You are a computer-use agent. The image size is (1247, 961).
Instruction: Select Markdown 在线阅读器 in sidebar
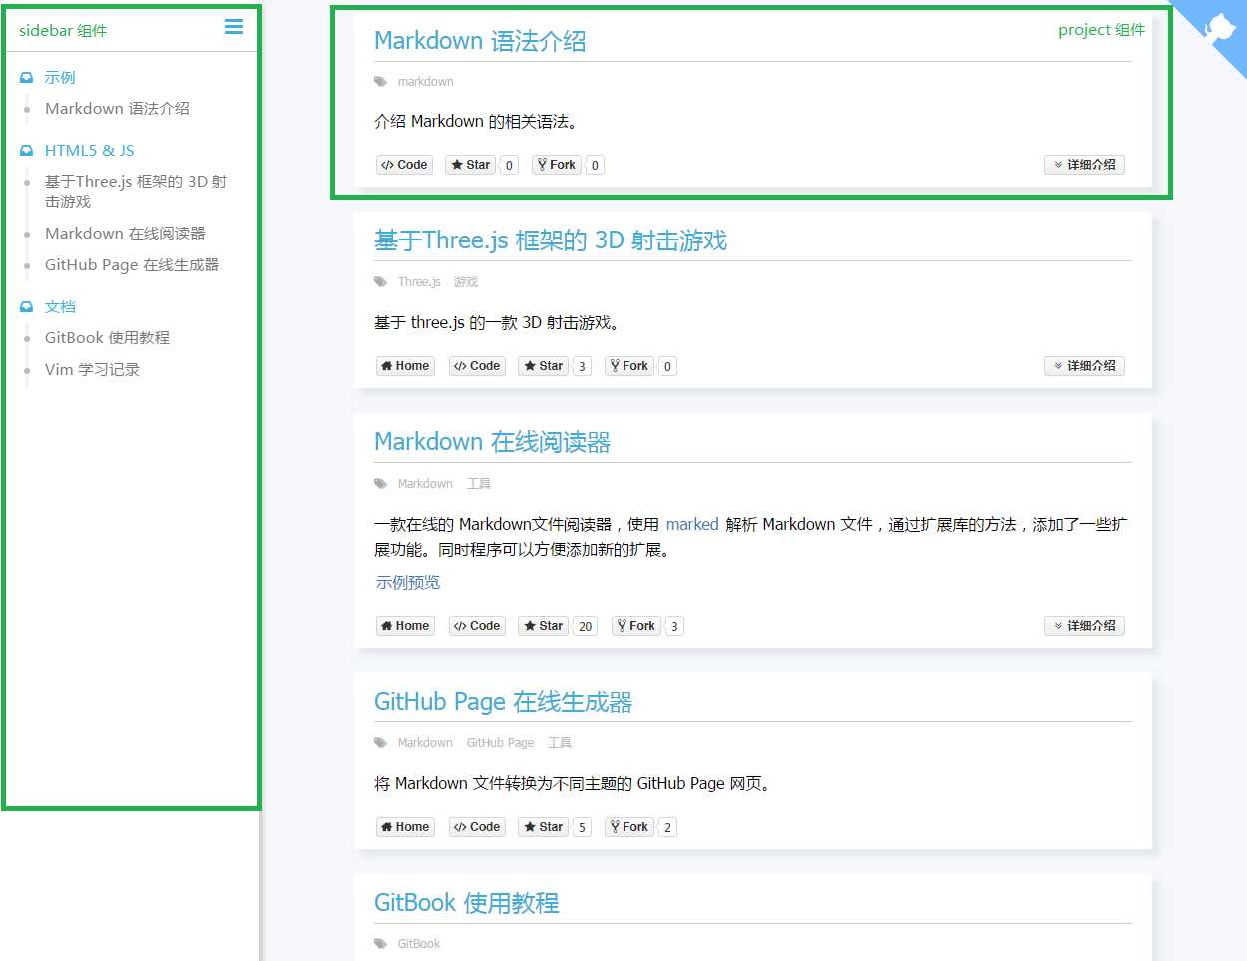tap(125, 234)
